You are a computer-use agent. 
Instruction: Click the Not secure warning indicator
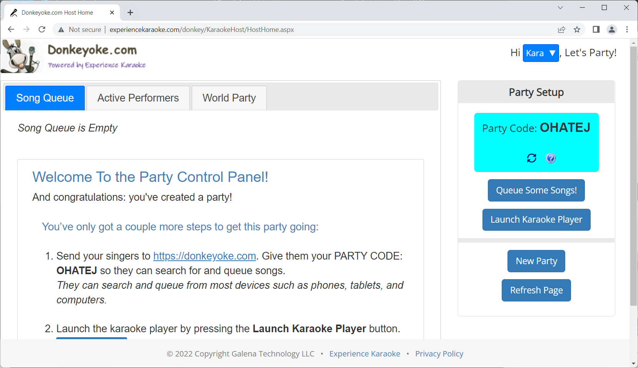point(79,29)
